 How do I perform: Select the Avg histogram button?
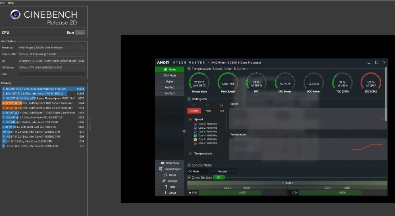(x=222, y=111)
